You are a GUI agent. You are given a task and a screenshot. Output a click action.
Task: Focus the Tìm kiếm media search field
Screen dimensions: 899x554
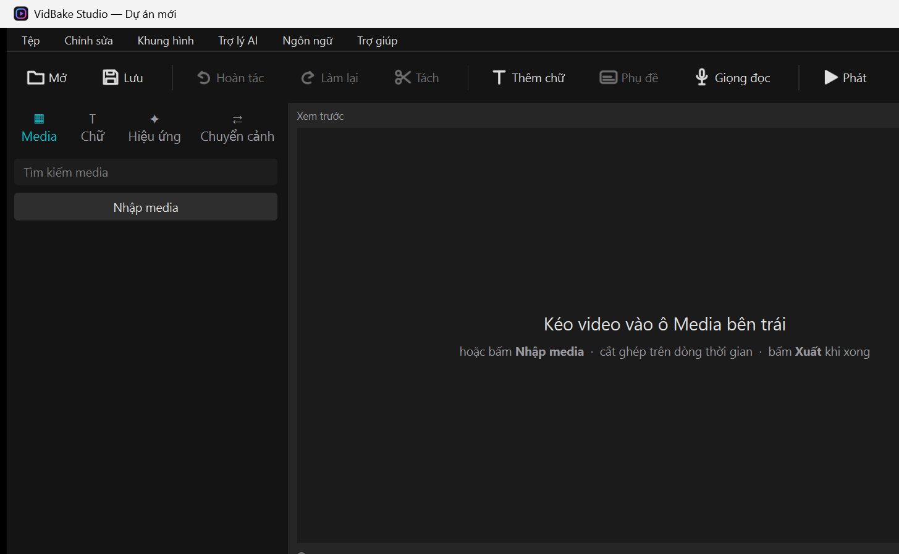(146, 172)
